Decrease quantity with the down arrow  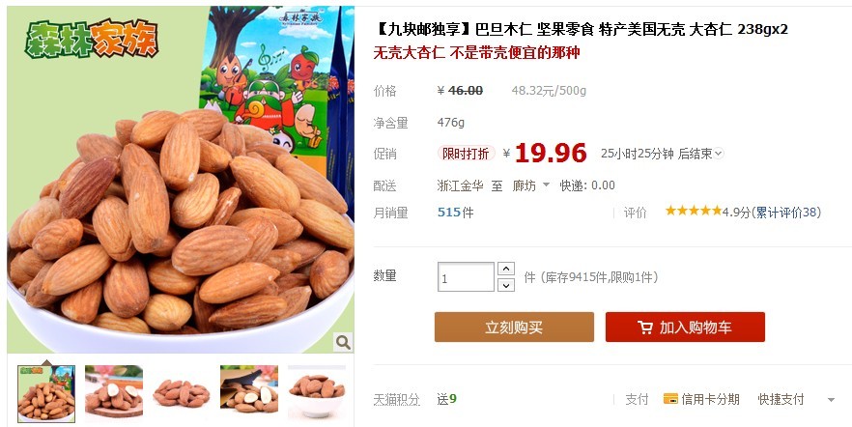pyautogui.click(x=506, y=285)
